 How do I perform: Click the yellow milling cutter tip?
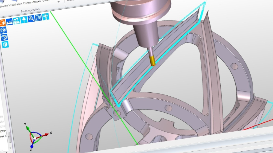[152, 60]
